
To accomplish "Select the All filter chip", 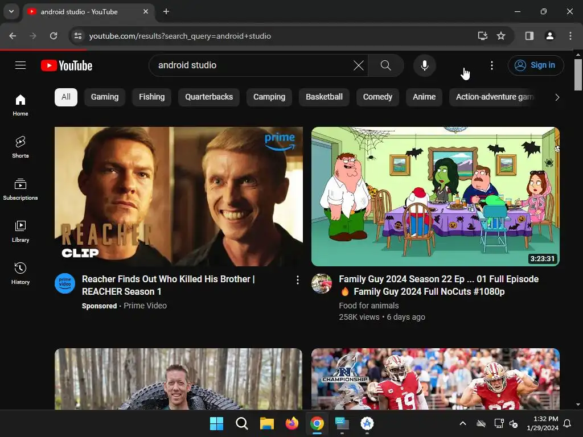I will pyautogui.click(x=66, y=97).
